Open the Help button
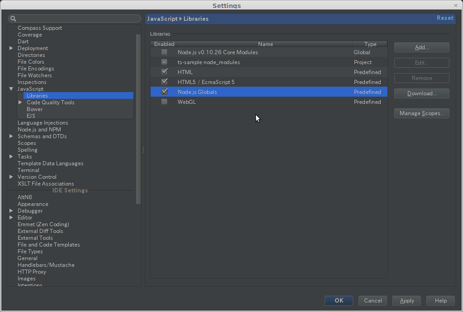Viewport: 463px width, 312px height. coord(440,301)
